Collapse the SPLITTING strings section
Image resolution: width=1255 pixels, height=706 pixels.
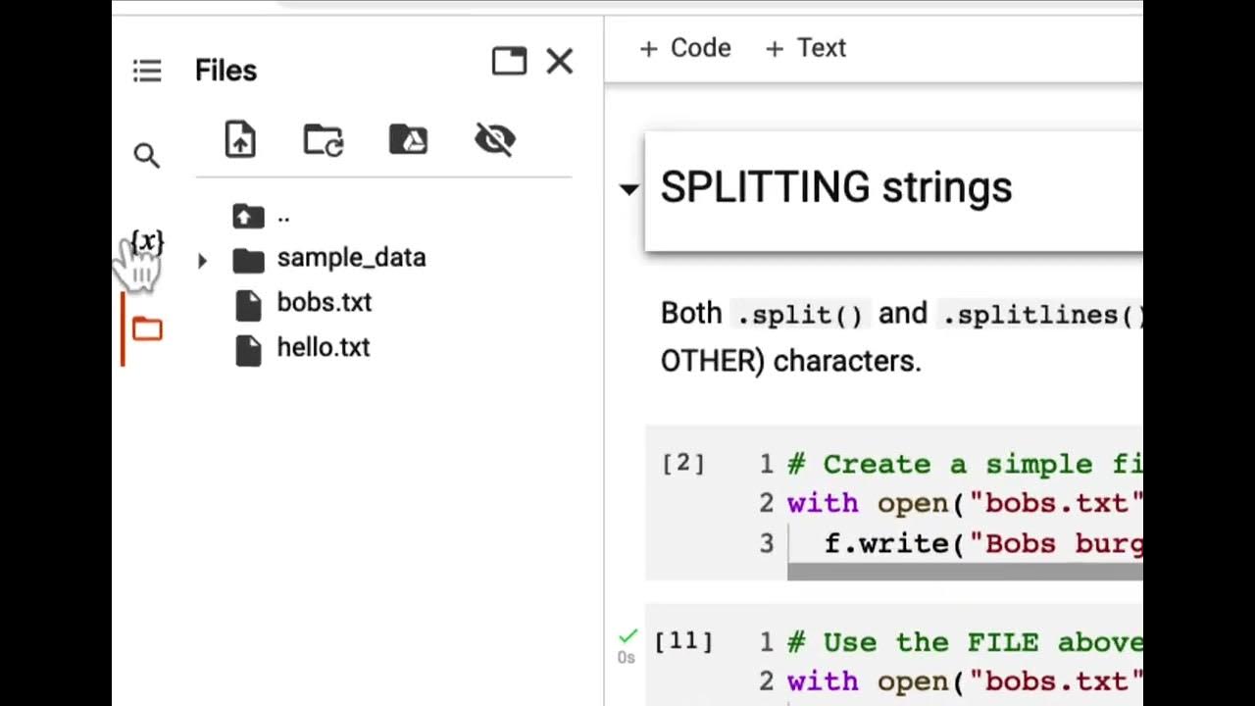click(628, 188)
